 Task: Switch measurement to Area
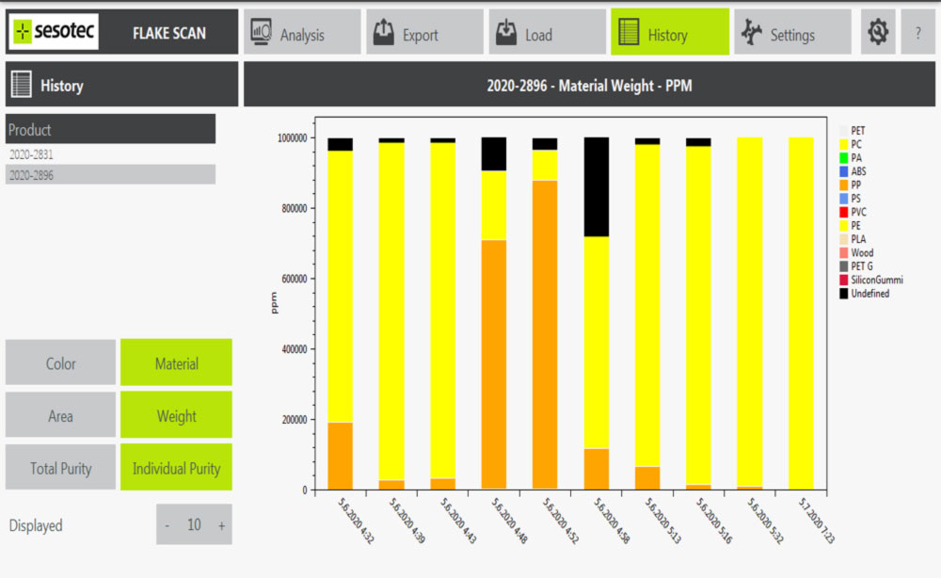[61, 416]
